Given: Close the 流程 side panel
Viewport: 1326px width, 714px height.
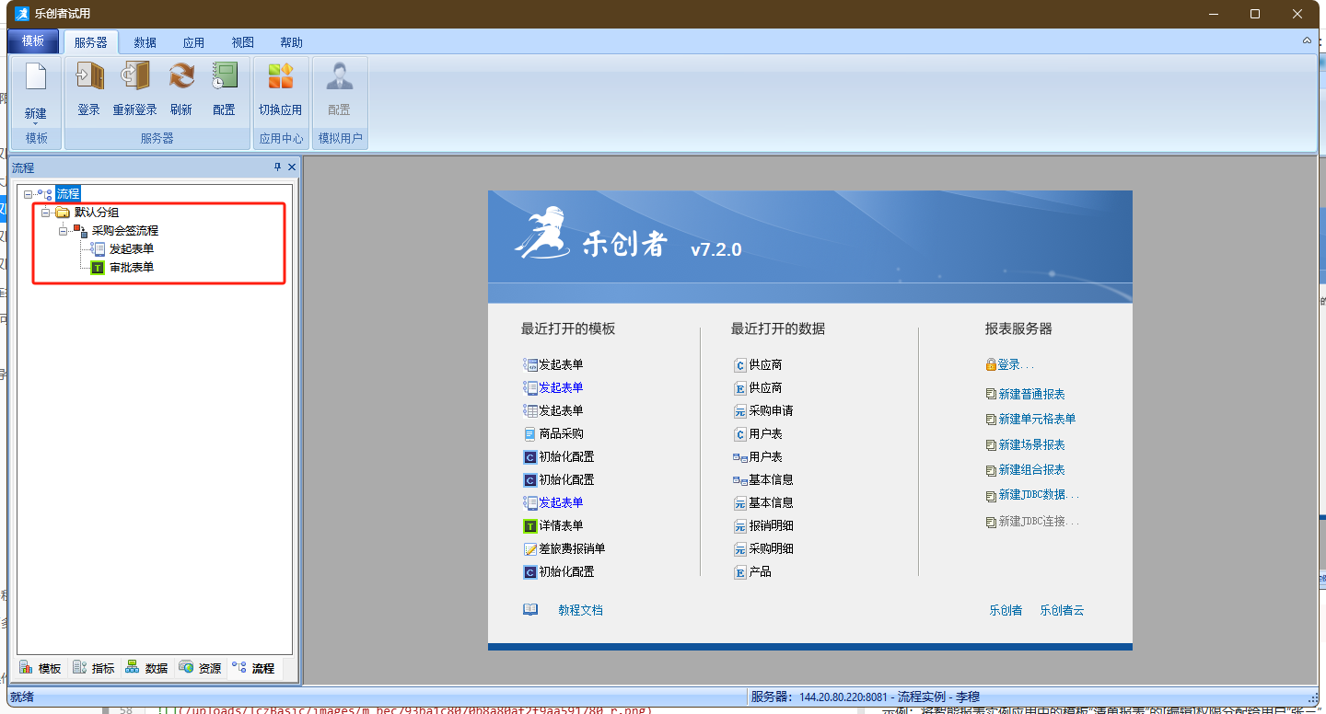Looking at the screenshot, I should point(292,167).
